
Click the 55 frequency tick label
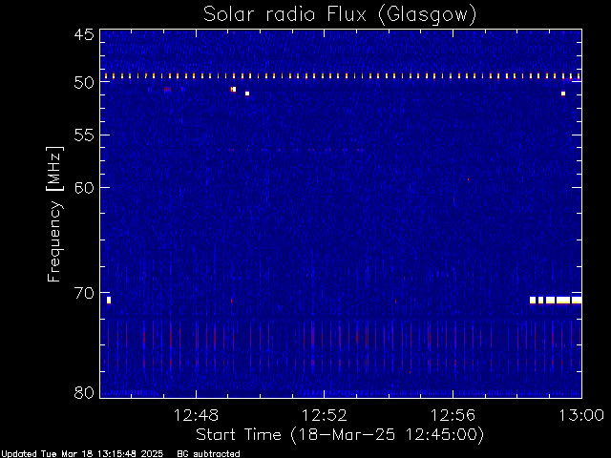point(84,135)
